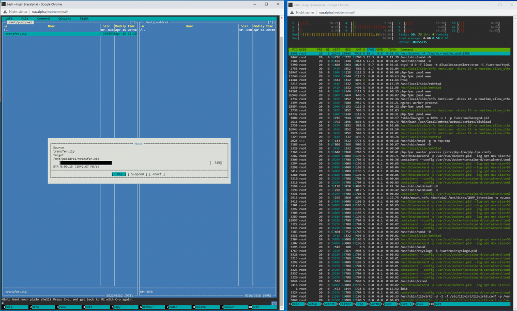The image size is (517, 311).
Task: Click the Skip button in Move dialog
Action: tap(119, 174)
